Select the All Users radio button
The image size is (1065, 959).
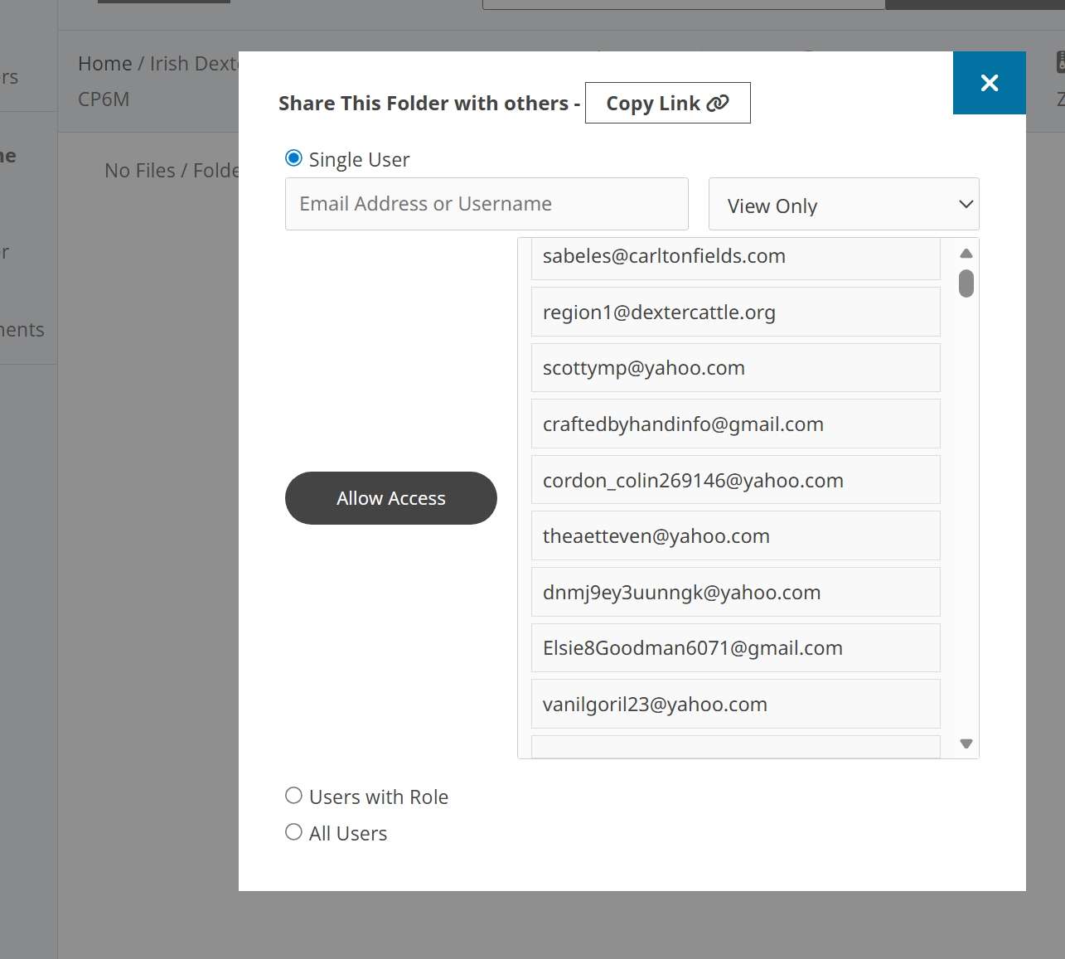tap(293, 832)
